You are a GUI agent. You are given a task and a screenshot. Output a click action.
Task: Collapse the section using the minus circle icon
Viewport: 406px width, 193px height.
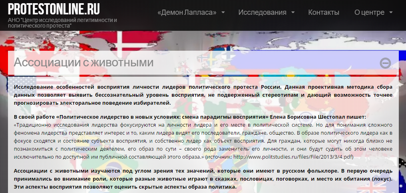(385, 63)
